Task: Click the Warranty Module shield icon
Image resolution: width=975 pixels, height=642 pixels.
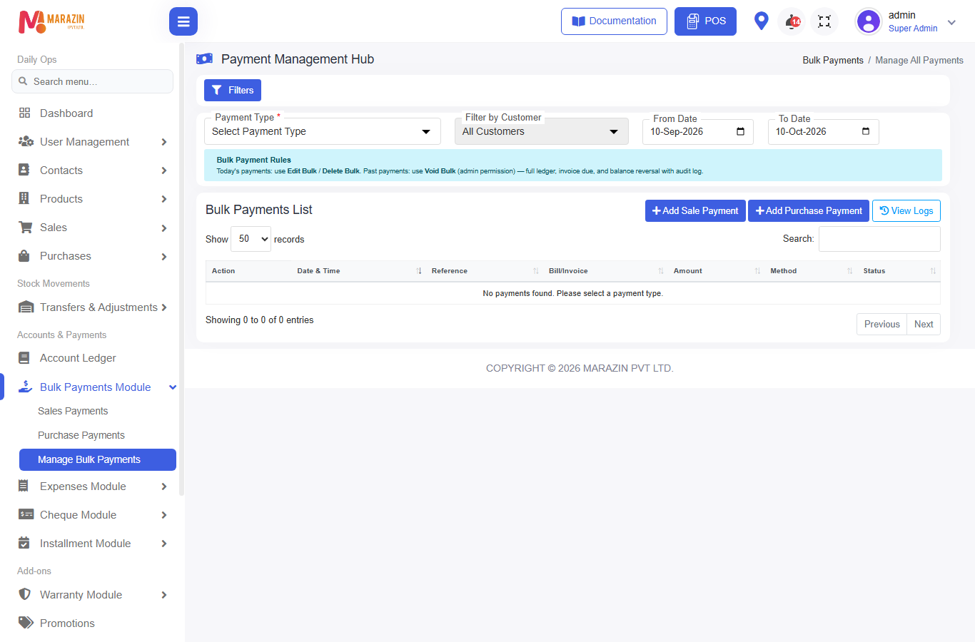Action: click(x=24, y=594)
